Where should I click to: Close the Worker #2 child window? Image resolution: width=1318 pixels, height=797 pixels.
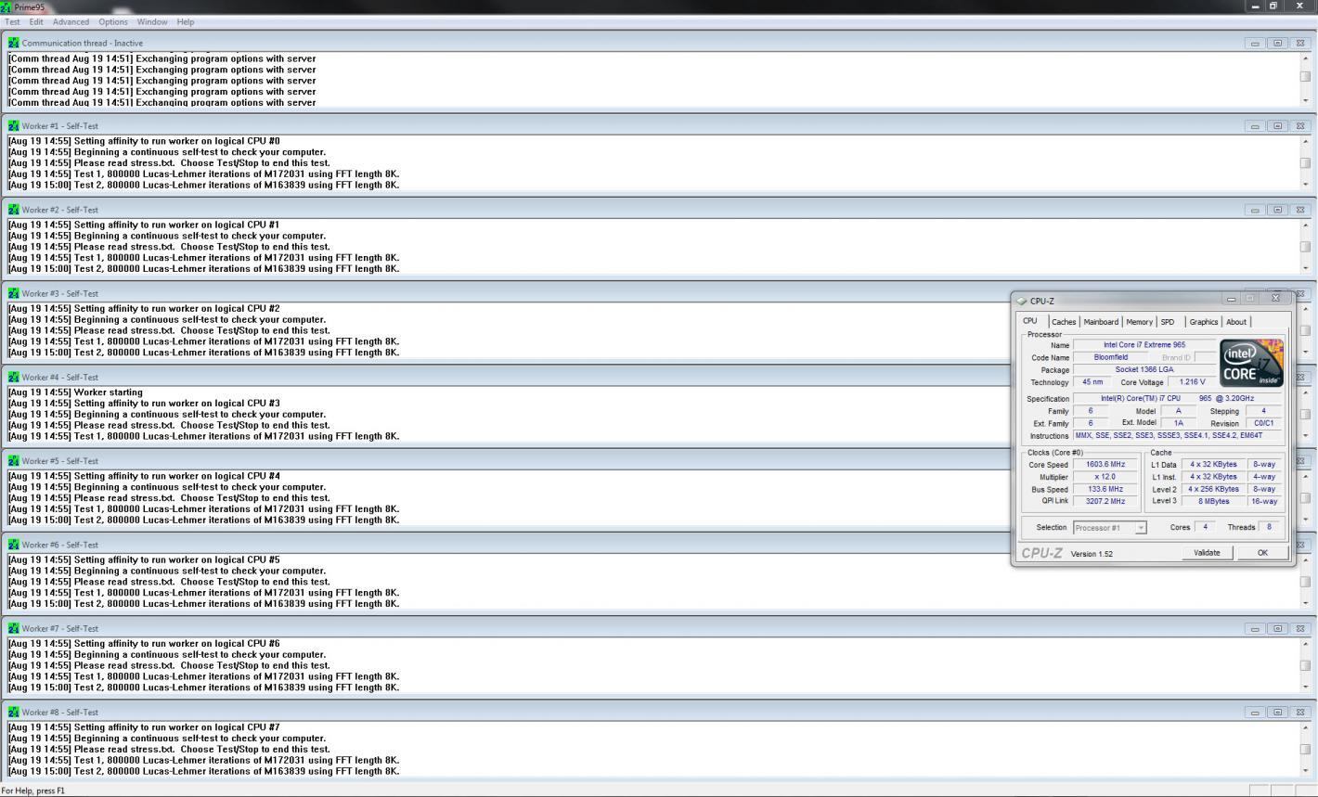click(x=1300, y=210)
